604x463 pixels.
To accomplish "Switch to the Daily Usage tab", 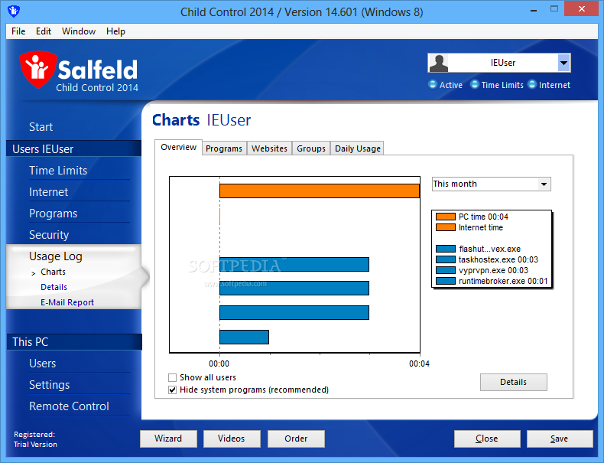I will pos(358,148).
